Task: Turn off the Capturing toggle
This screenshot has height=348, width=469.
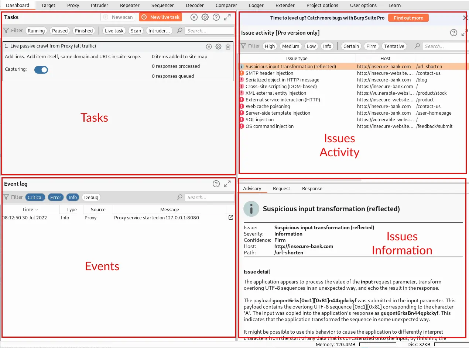Action: pos(41,70)
